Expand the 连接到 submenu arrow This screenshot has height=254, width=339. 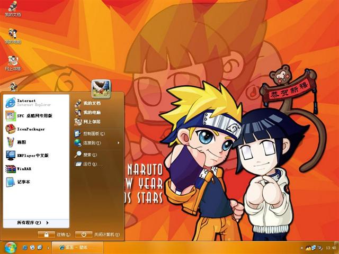[x=119, y=143]
